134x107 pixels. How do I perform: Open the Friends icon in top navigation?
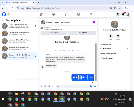[x=66, y=14]
